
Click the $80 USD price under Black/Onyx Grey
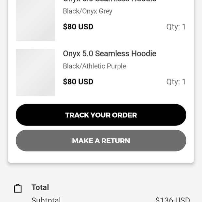click(78, 27)
